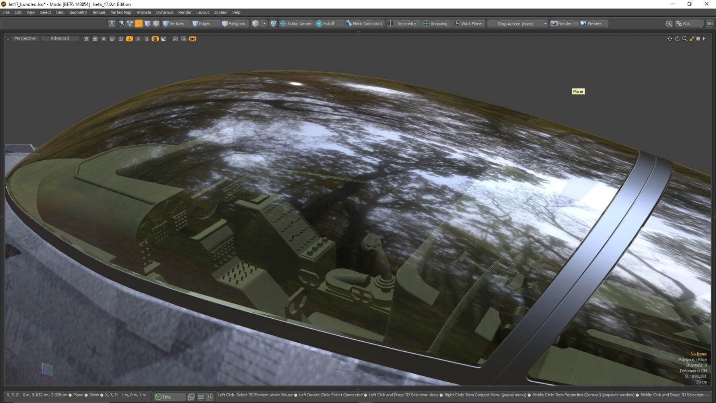The width and height of the screenshot is (716, 403).
Task: Open the Drop Action dropdown
Action: coord(518,23)
